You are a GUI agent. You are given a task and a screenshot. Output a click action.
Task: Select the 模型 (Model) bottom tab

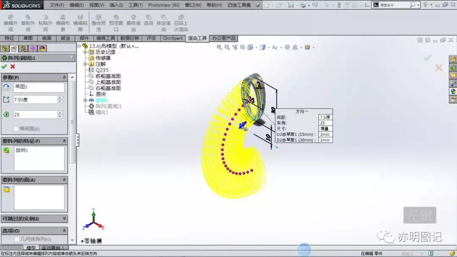tap(31, 248)
